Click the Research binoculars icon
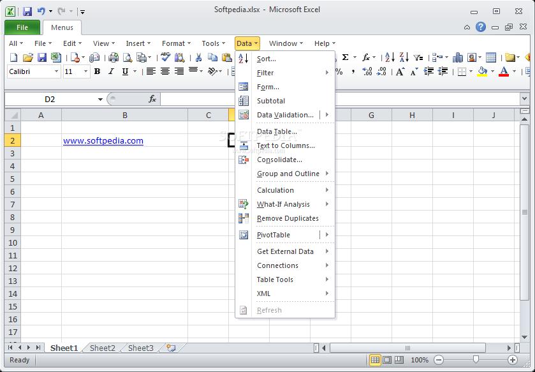The image size is (535, 372). coord(179,57)
